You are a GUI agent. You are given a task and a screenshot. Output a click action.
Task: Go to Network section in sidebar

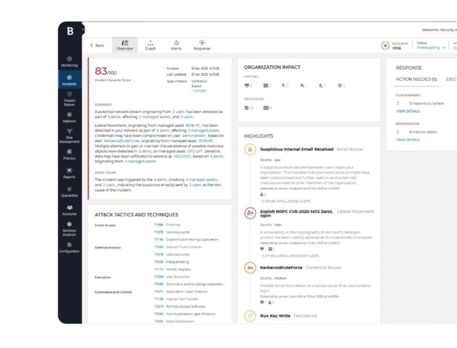(x=69, y=117)
